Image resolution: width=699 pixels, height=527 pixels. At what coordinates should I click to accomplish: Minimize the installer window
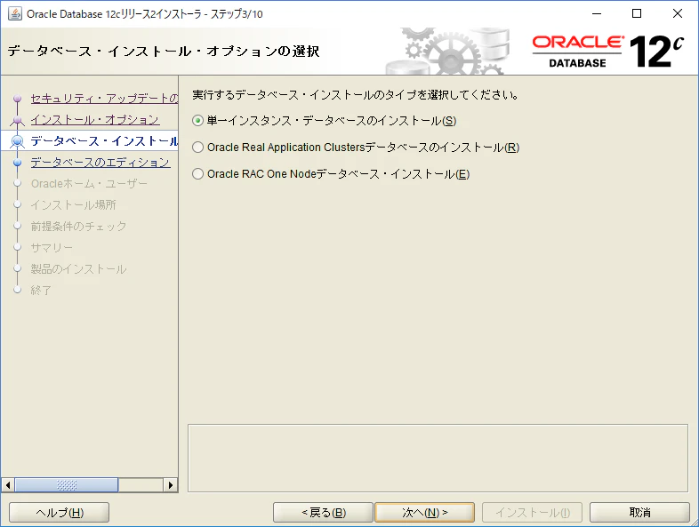[597, 14]
